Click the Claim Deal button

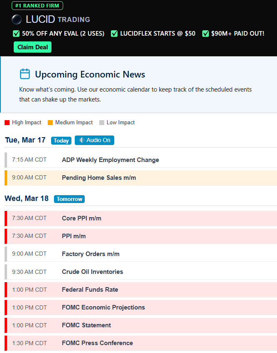32,47
